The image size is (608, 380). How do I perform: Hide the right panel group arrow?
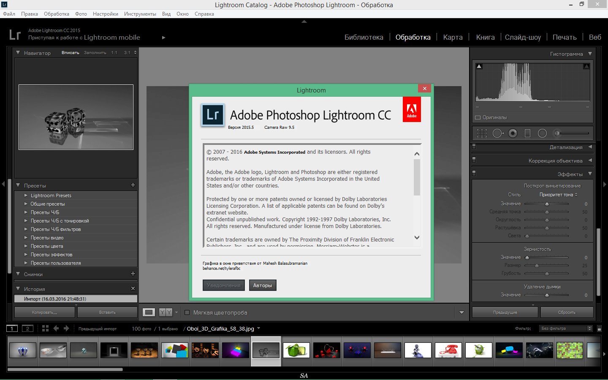[605, 184]
